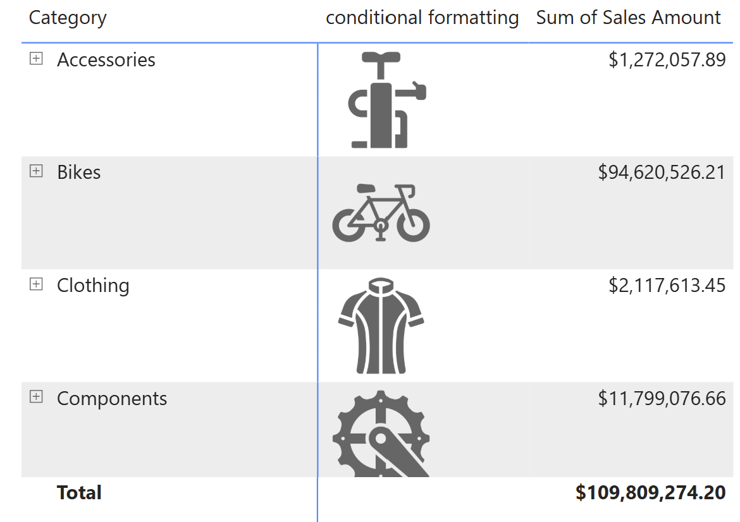Expand the Accessories category row
Viewport: 740px width, 522px height.
click(x=36, y=59)
